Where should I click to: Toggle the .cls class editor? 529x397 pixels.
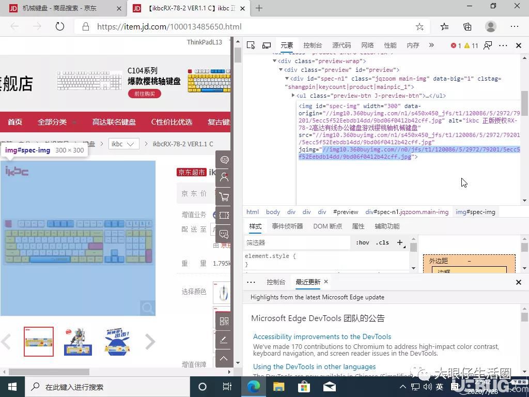tap(382, 242)
